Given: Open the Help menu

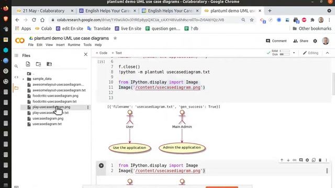Looking at the screenshot, I should coord(98,45).
